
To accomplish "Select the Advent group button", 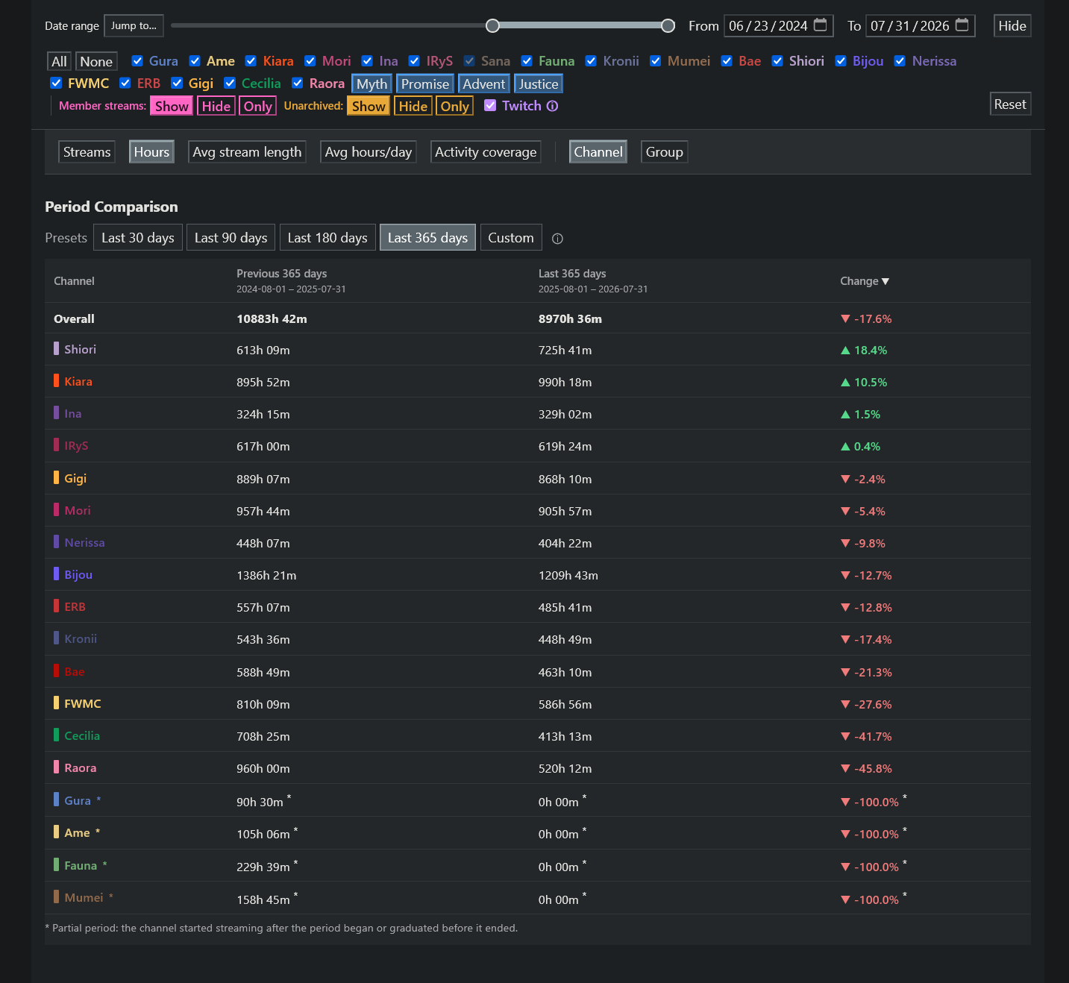I will (484, 84).
